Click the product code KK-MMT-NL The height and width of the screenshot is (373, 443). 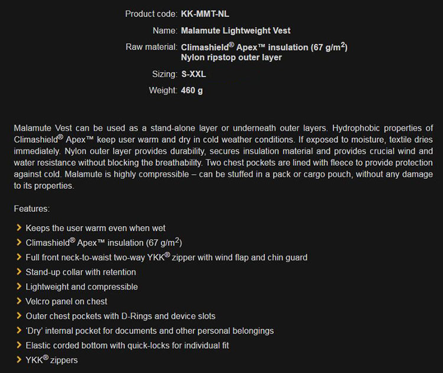(x=205, y=14)
